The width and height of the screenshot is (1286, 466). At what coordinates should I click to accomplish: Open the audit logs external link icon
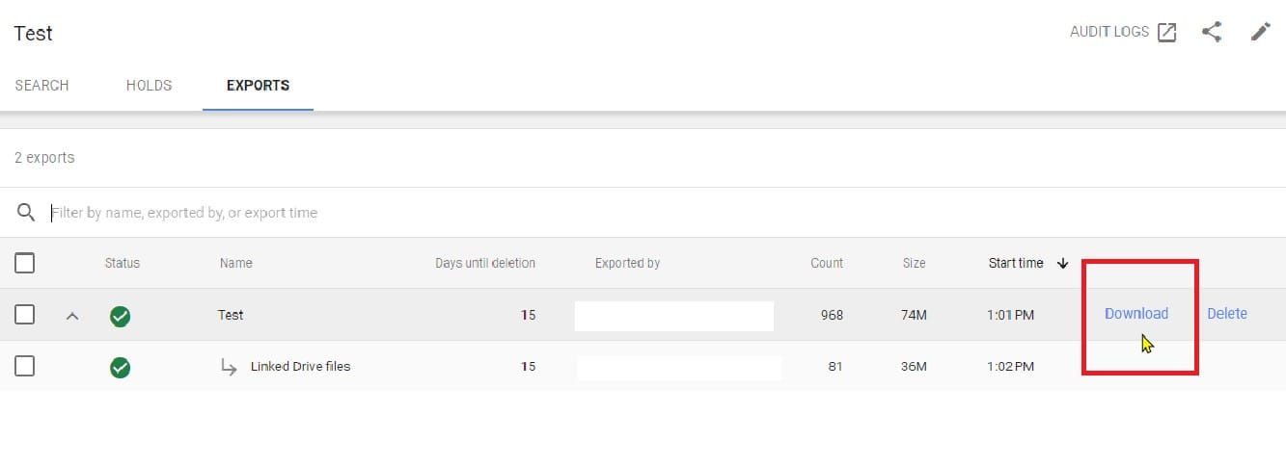tap(1167, 33)
